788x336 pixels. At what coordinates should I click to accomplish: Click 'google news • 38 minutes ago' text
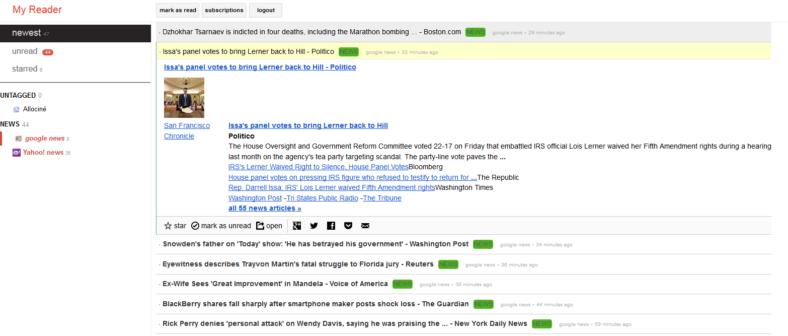[x=455, y=285]
